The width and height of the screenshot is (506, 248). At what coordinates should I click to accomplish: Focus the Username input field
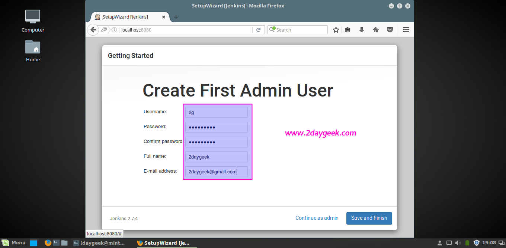coord(217,112)
